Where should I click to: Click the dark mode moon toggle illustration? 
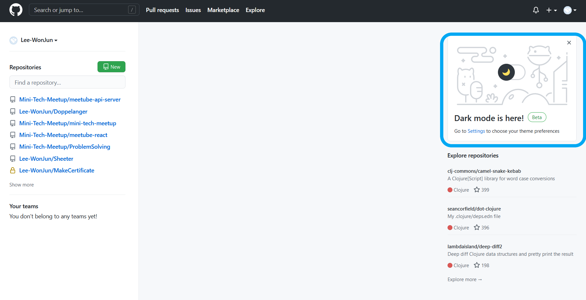tap(511, 72)
